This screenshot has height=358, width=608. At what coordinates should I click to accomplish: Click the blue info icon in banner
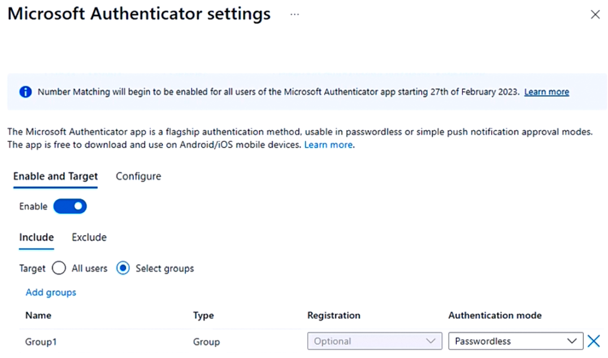25,92
